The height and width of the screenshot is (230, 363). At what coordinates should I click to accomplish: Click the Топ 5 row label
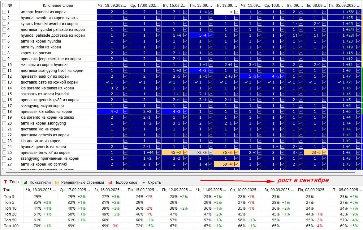[9, 202]
